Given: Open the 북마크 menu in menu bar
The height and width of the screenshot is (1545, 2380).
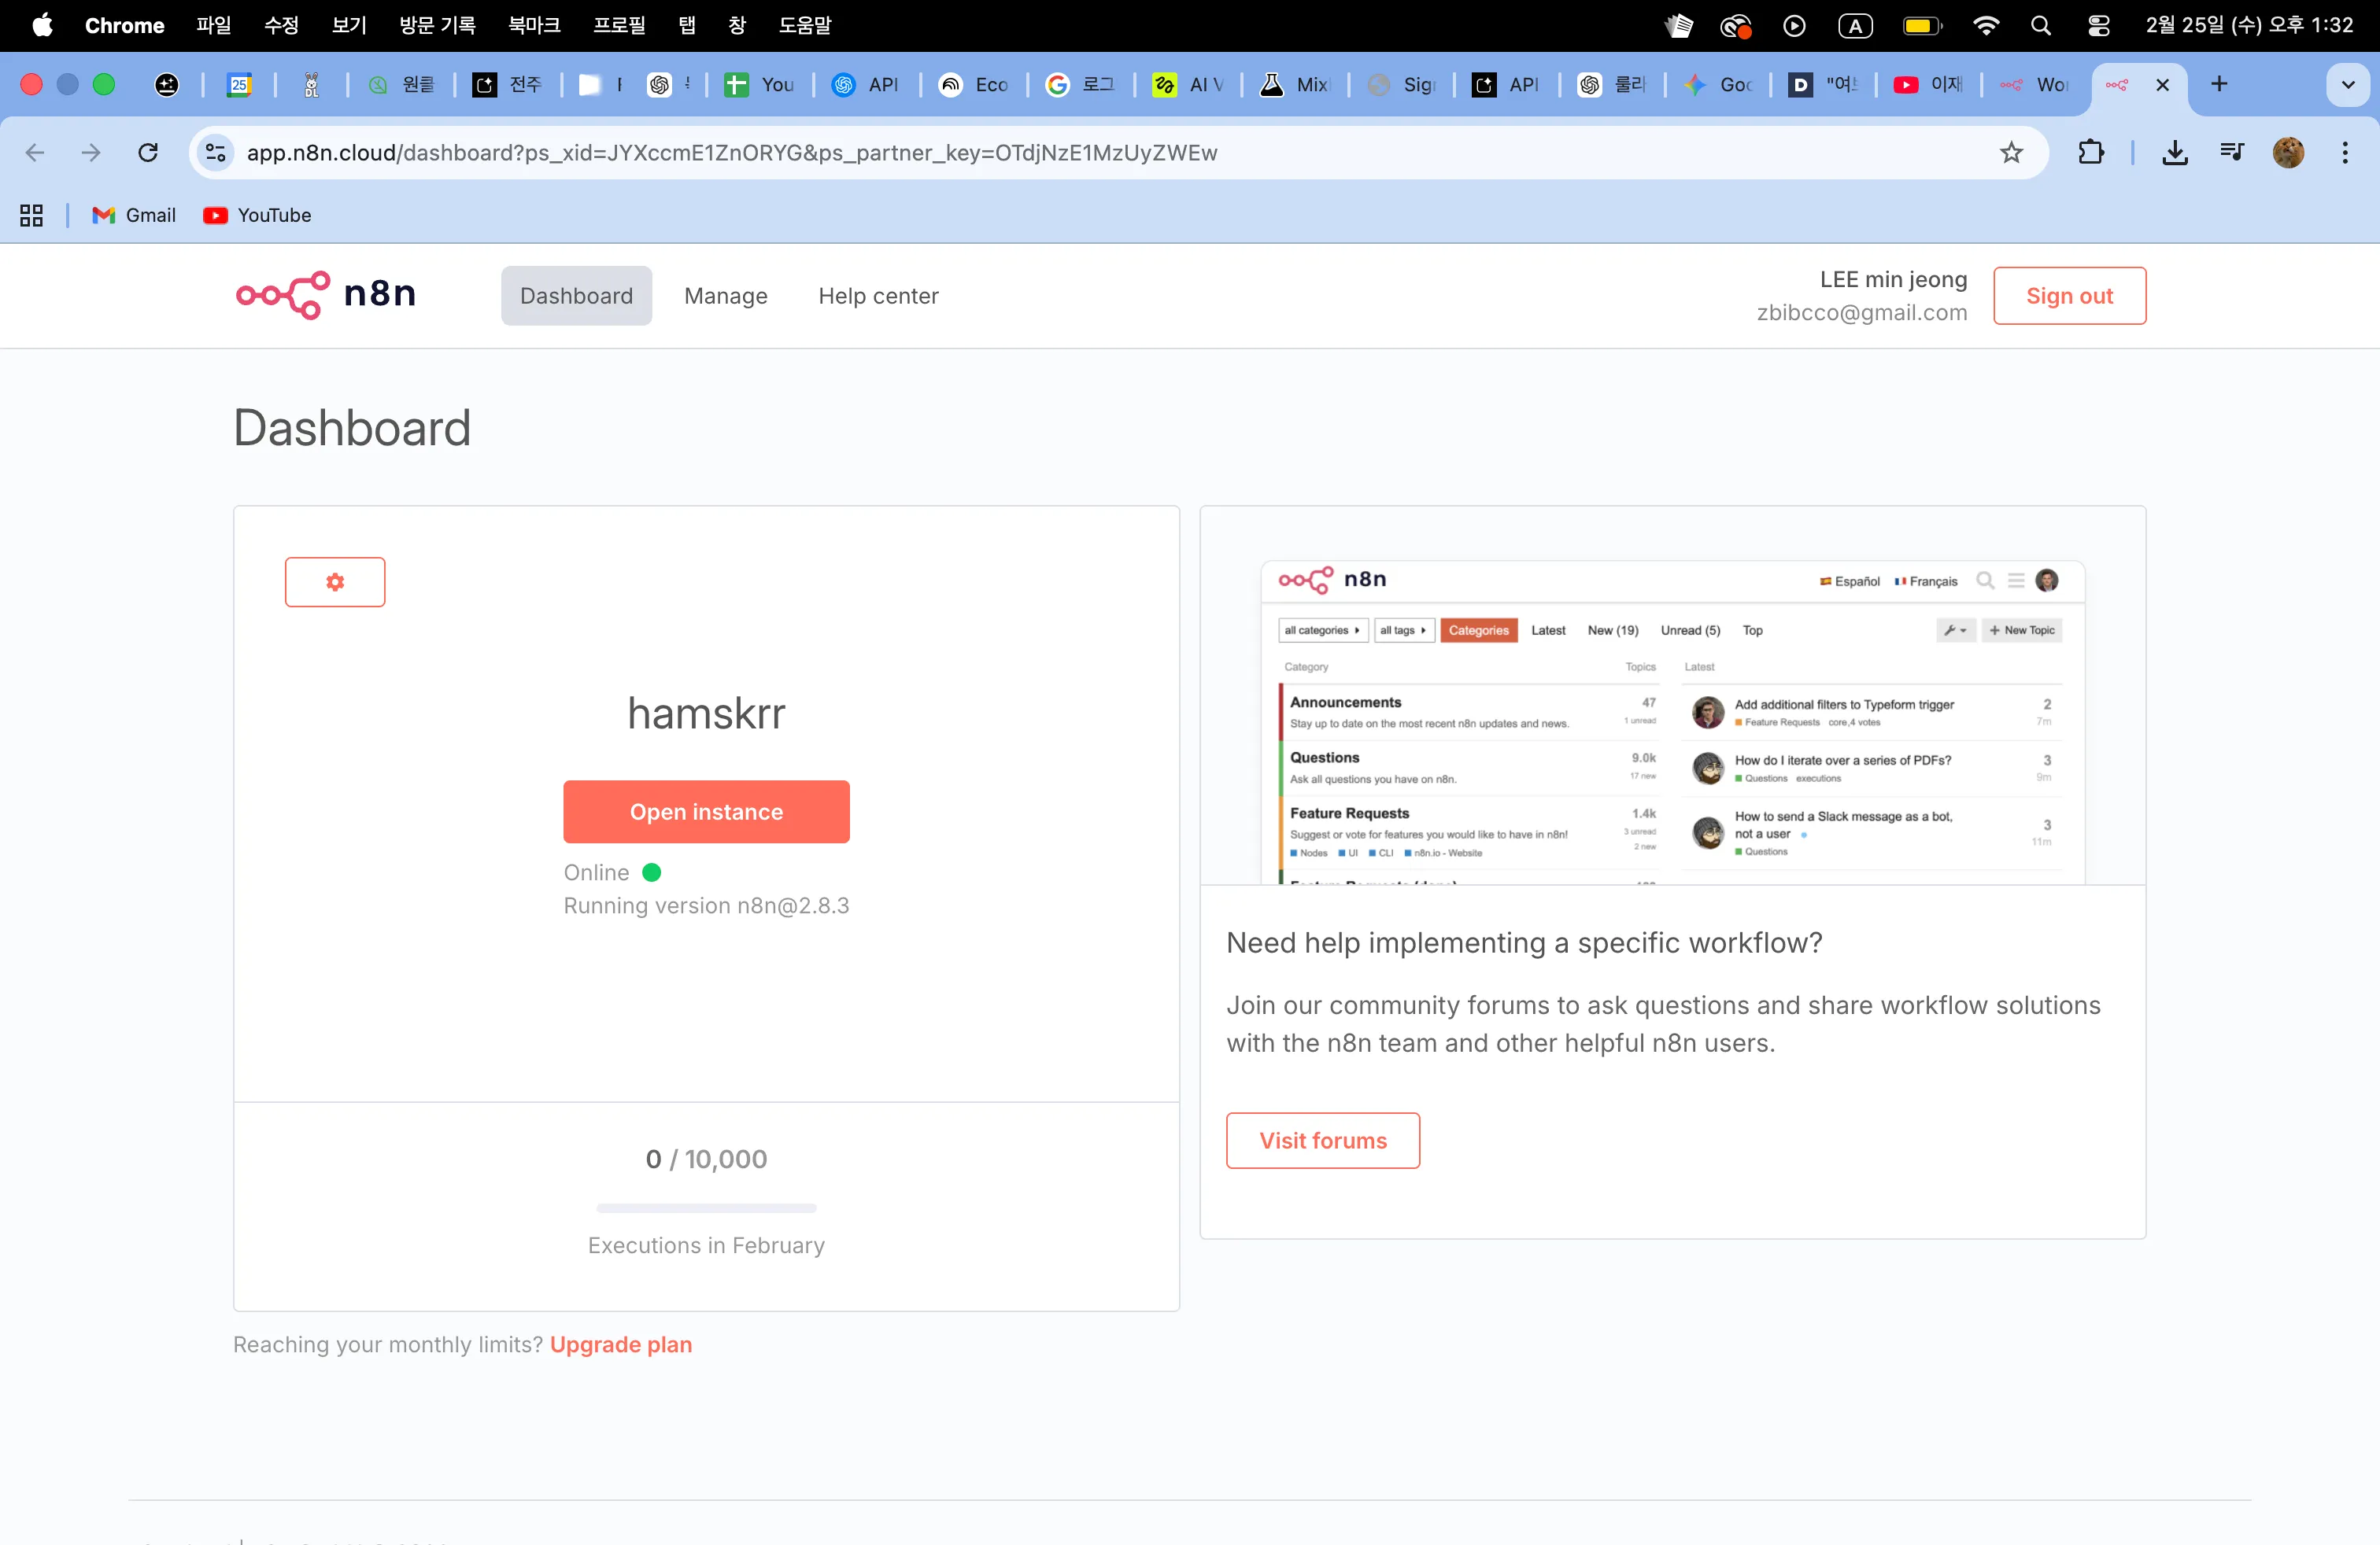Looking at the screenshot, I should point(534,25).
